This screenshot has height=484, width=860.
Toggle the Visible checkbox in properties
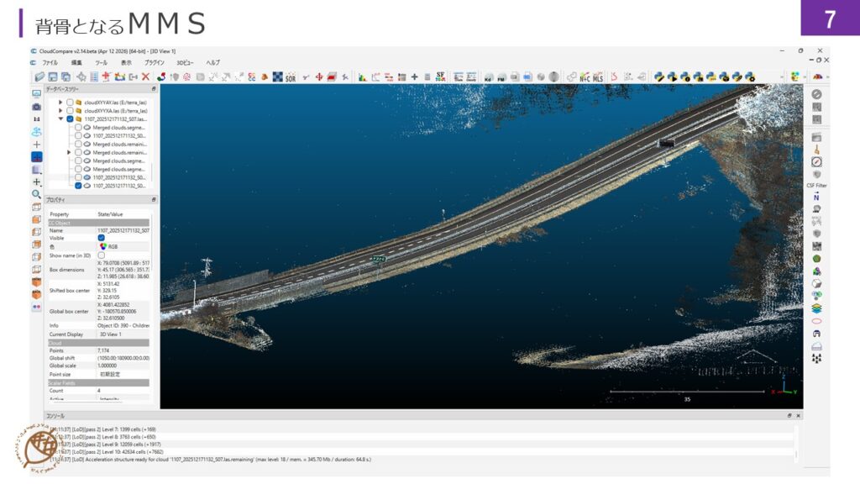(102, 238)
